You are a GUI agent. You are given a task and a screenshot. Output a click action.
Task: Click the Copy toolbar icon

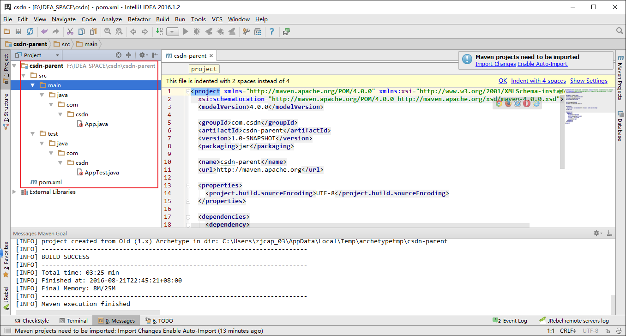82,31
